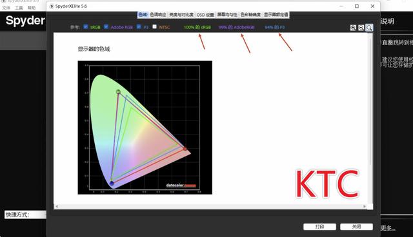Screen dimensions: 413x237
Task: Click the 显示器的色域 heading
Action: tap(94, 49)
